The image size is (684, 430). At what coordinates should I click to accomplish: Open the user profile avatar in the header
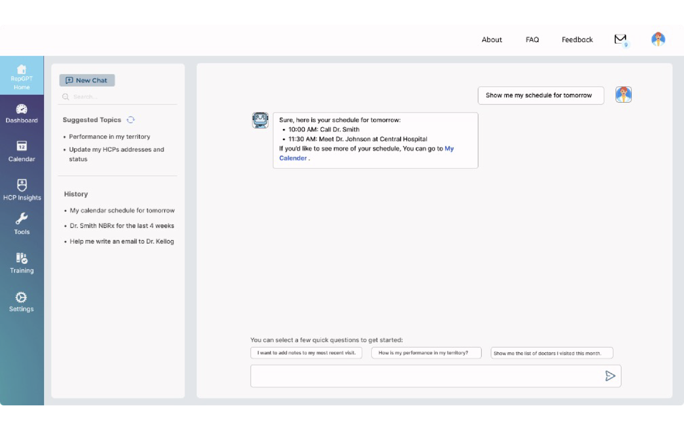point(658,39)
